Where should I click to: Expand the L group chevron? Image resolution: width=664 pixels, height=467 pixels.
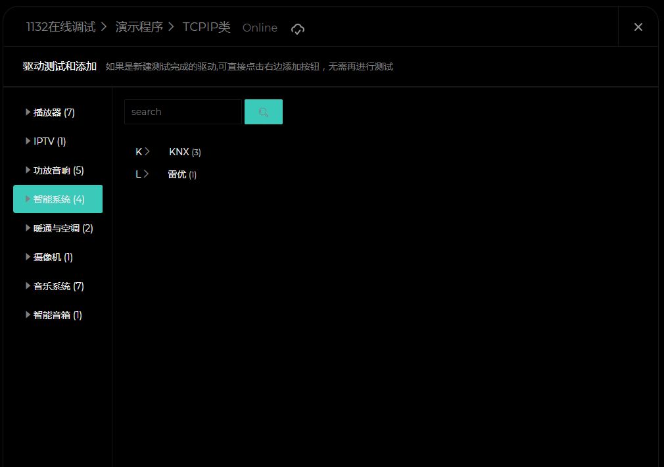pos(146,174)
